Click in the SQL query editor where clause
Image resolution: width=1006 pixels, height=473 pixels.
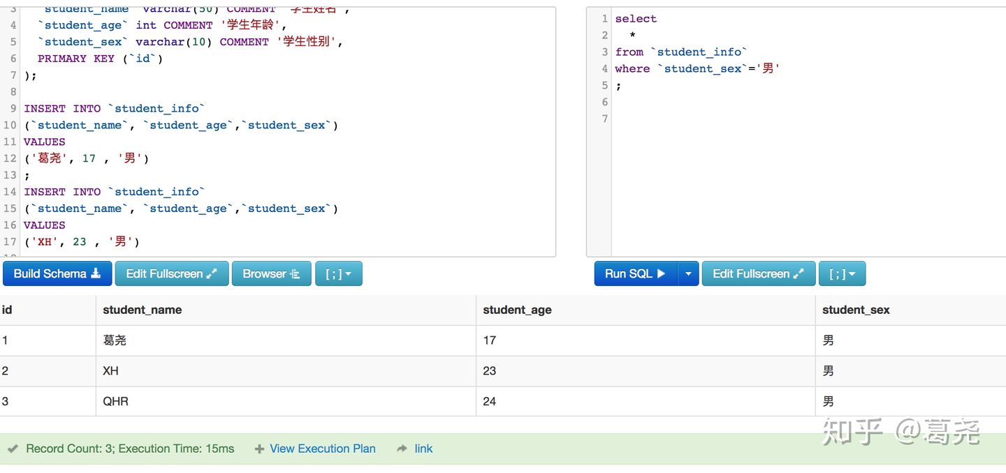tap(697, 68)
